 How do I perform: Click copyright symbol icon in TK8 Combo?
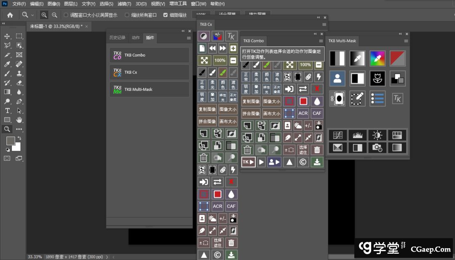[302, 162]
